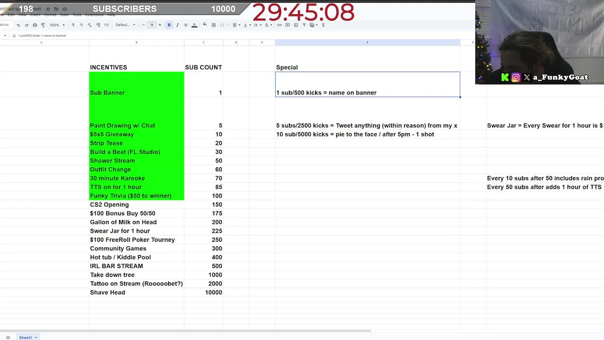Select the sub count cell 10000

click(203, 292)
